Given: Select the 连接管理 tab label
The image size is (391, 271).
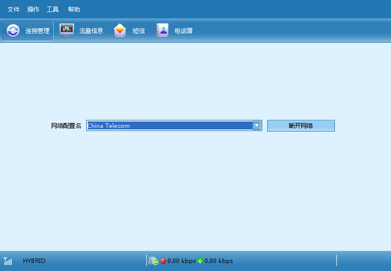Looking at the screenshot, I should 38,31.
